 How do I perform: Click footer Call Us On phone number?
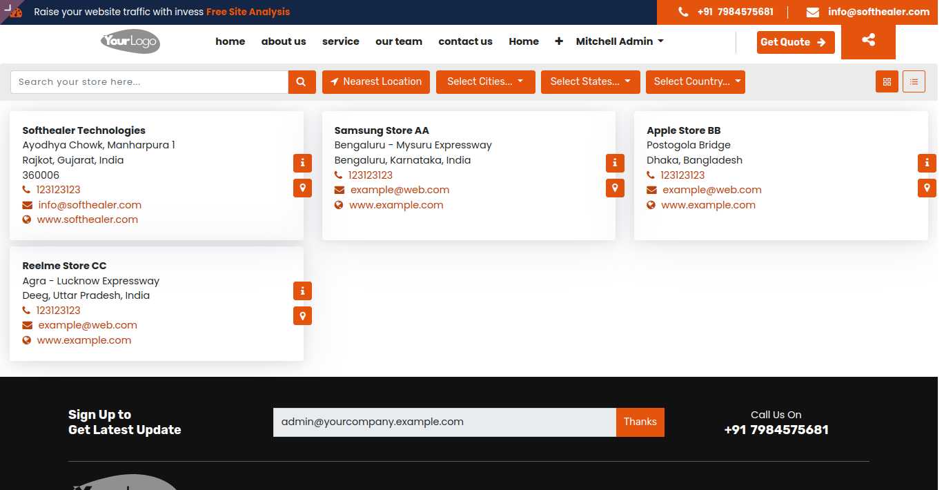tap(776, 430)
